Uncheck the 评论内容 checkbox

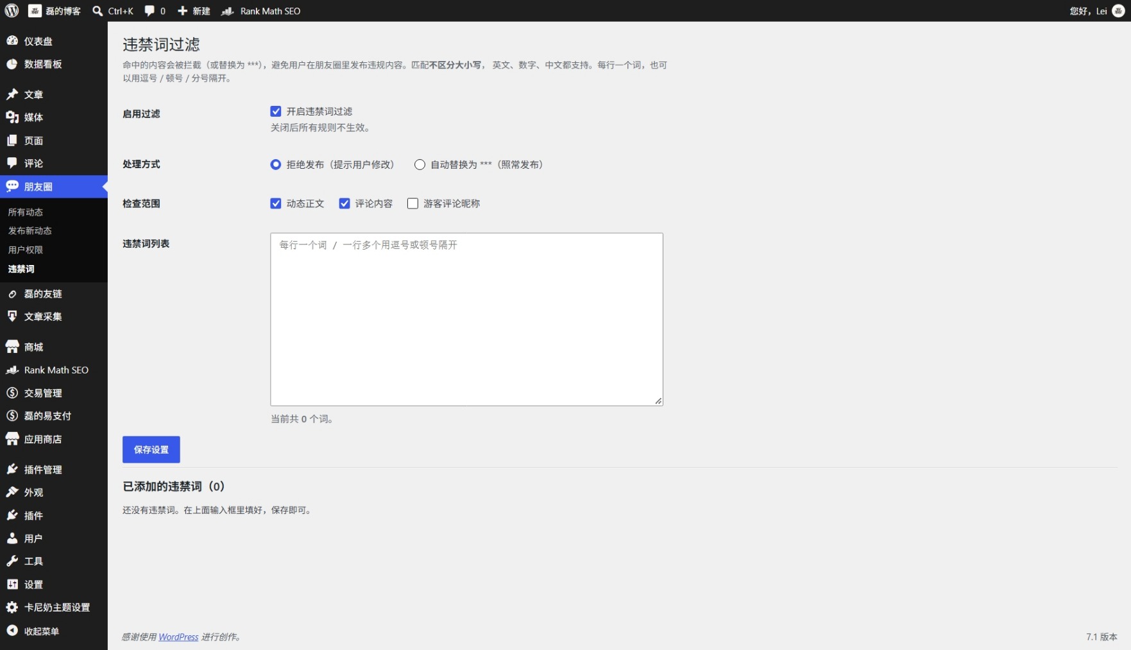pyautogui.click(x=344, y=203)
